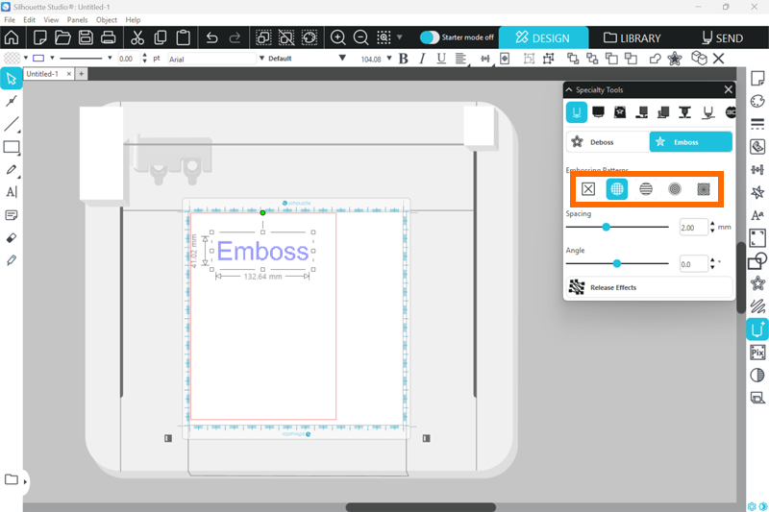Select the concentric circles embossing pattern
The height and width of the screenshot is (512, 769).
point(675,188)
